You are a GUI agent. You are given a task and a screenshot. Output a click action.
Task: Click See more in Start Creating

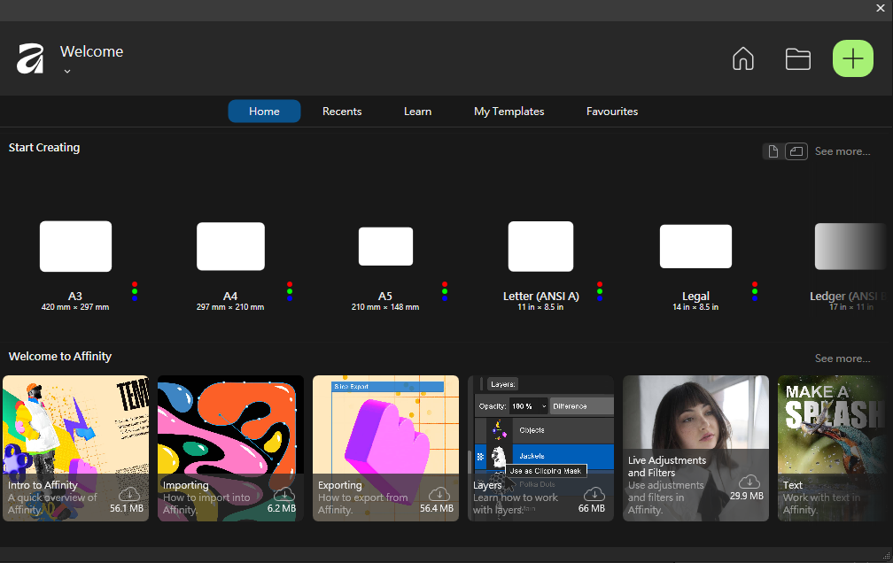842,151
